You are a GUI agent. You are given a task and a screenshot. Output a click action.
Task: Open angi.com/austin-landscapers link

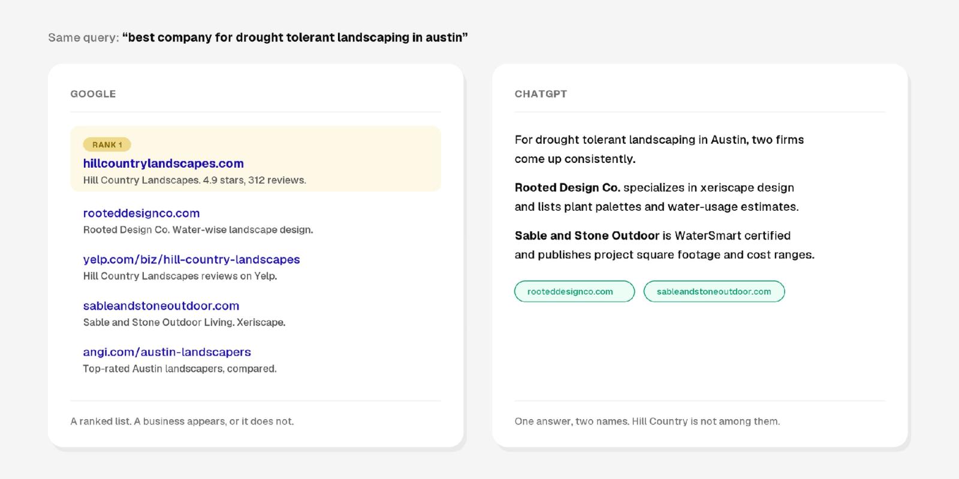(x=167, y=352)
